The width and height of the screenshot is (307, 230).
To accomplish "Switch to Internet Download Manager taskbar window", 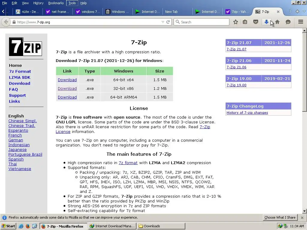I will tap(112, 226).
